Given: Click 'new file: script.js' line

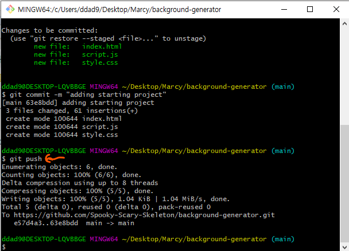Looking at the screenshot, I should click(x=76, y=54).
